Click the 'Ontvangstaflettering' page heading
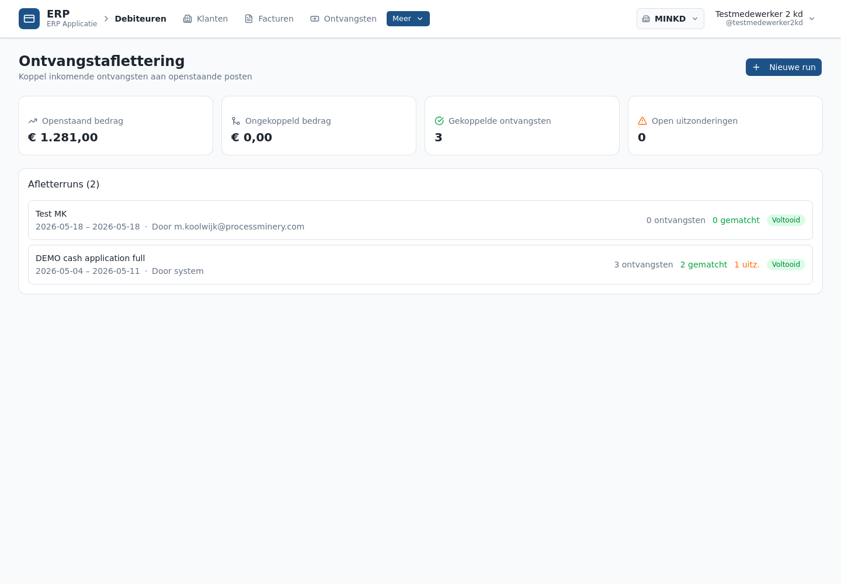Viewport: 841px width, 584px height. point(102,61)
